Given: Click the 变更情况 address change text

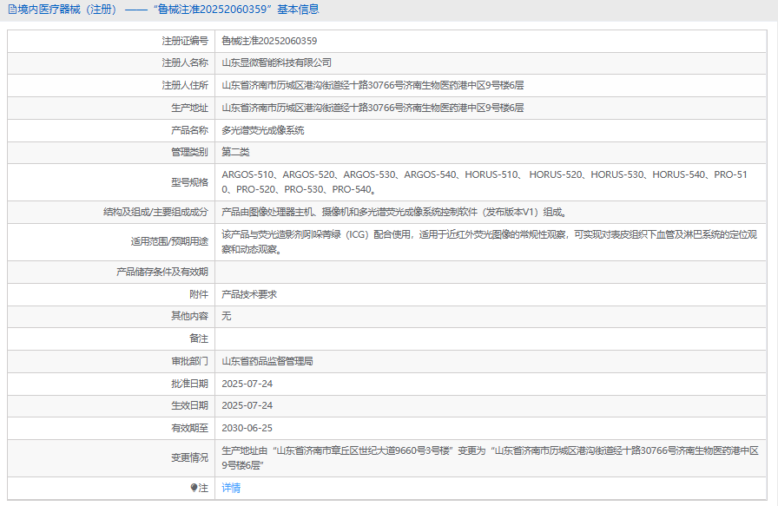Looking at the screenshot, I should pyautogui.click(x=491, y=458).
